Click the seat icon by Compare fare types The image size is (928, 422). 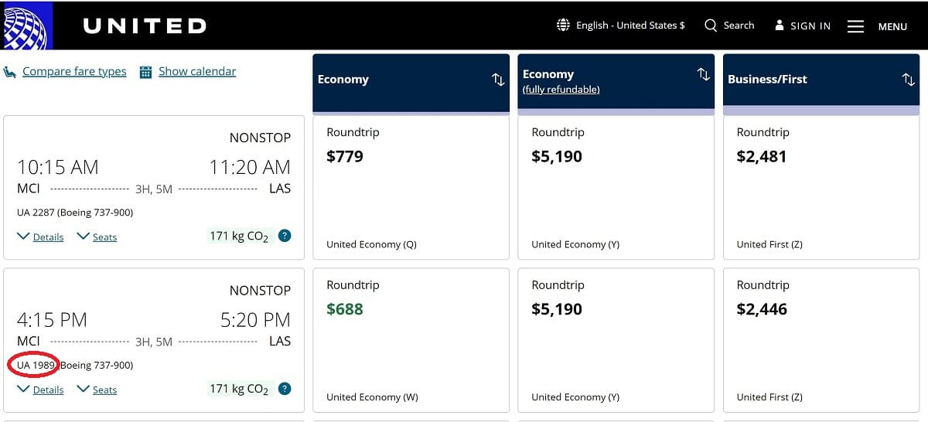coord(10,72)
